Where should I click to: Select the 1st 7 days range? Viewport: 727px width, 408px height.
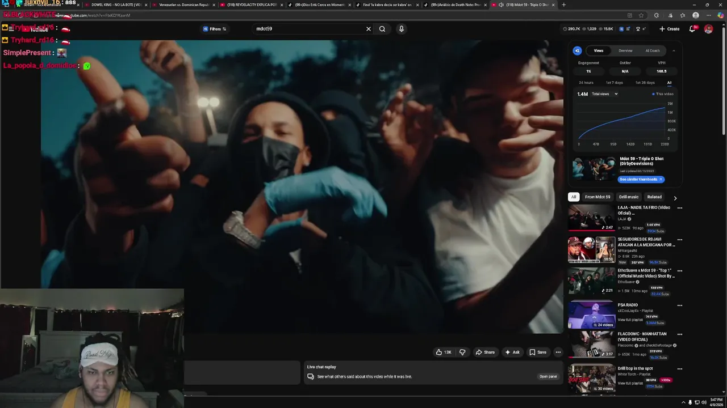(614, 83)
